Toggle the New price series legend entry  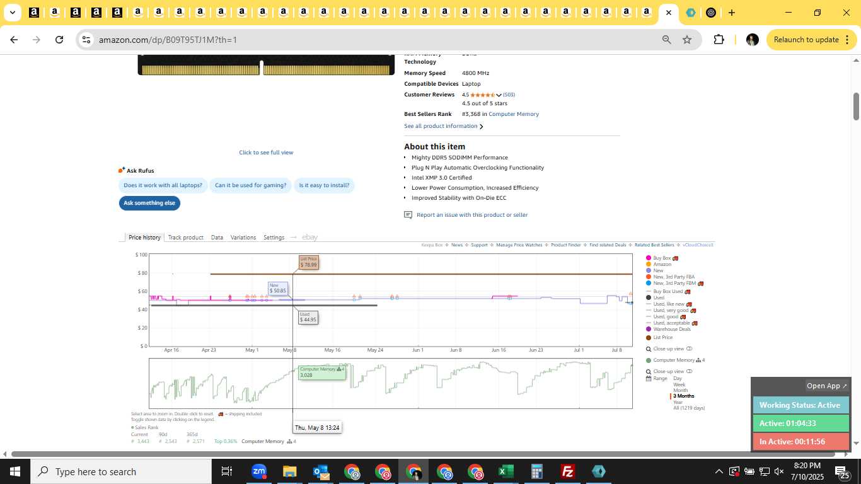(x=654, y=271)
